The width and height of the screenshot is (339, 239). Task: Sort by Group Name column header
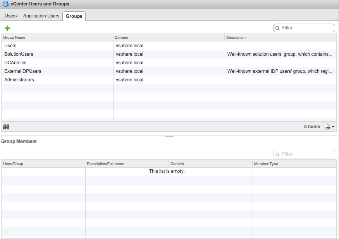57,38
